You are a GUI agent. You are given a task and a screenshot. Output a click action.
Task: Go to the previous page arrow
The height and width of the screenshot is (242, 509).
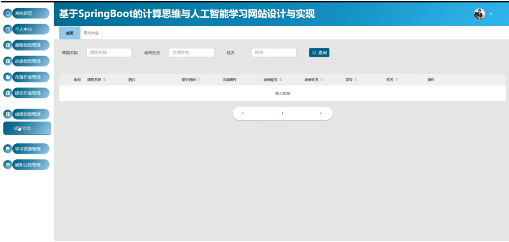(x=243, y=113)
